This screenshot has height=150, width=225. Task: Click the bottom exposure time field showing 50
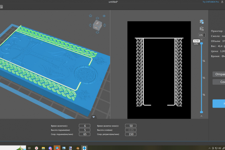(131, 126)
